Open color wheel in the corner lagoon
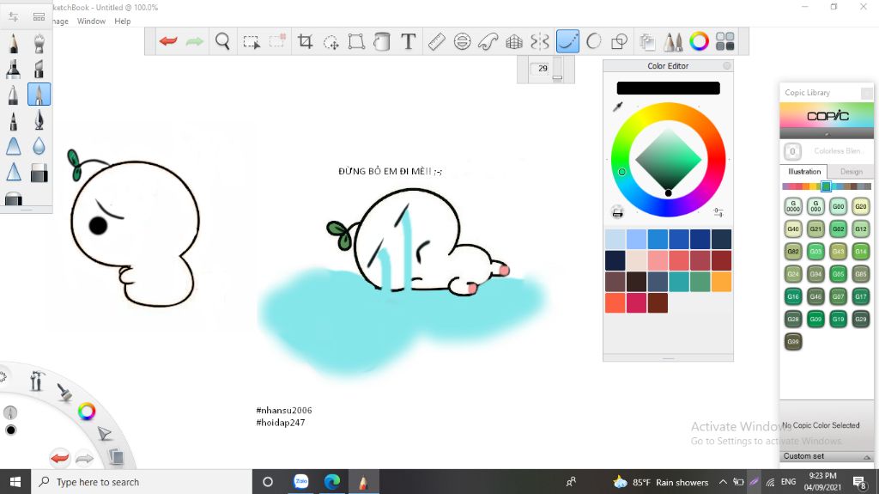This screenshot has width=879, height=494. coord(87,412)
